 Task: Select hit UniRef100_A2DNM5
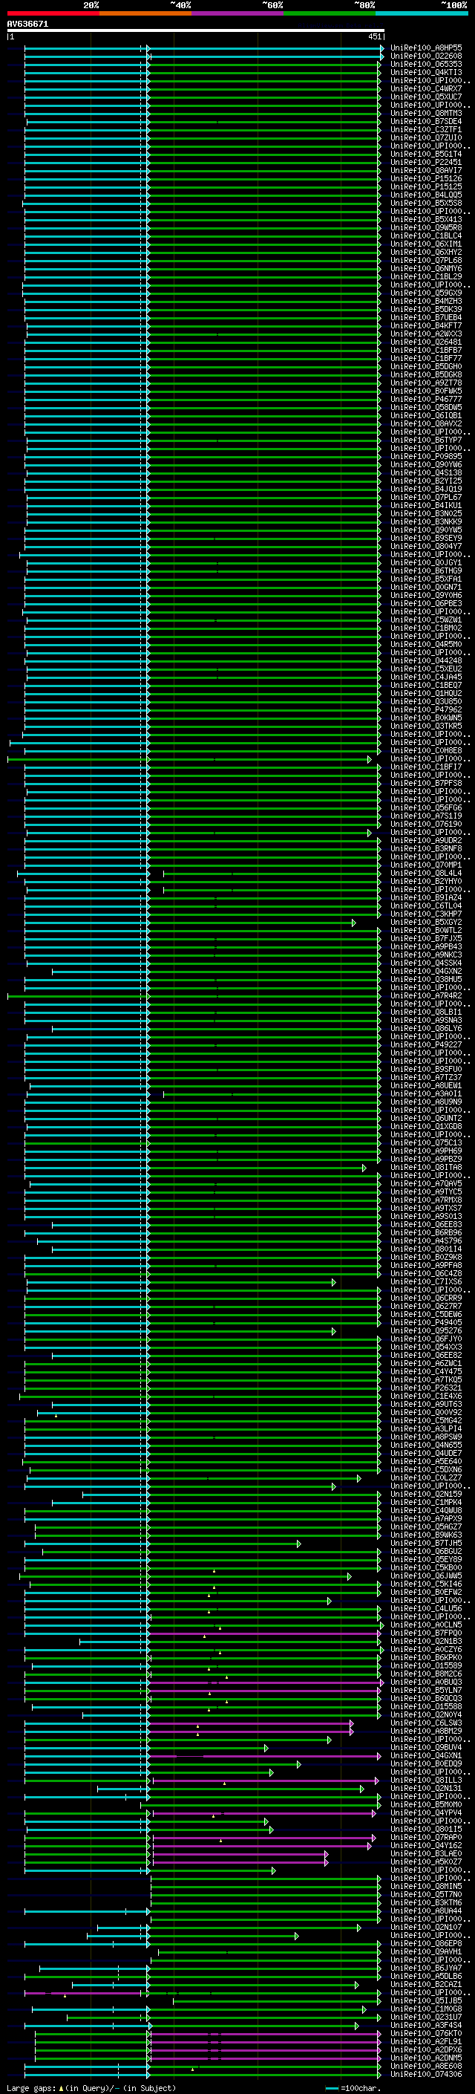point(426,2058)
